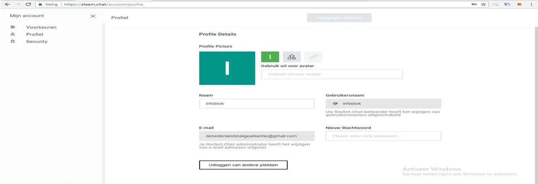Open Security in the account sidebar
Viewport: 538px width, 184px height.
(37, 42)
